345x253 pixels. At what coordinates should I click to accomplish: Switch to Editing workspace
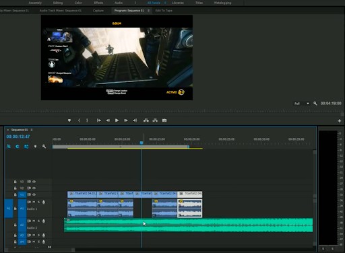(58, 3)
